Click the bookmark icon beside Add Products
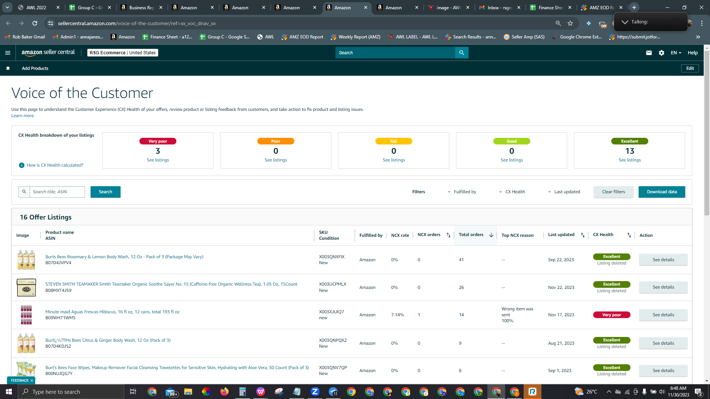 click(x=8, y=68)
